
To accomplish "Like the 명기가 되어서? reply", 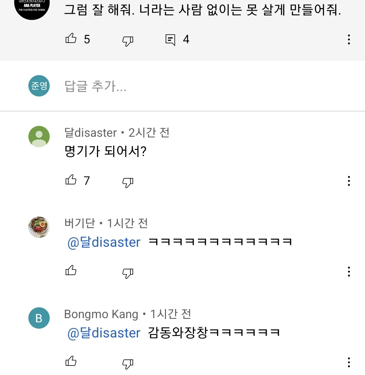I will [71, 180].
